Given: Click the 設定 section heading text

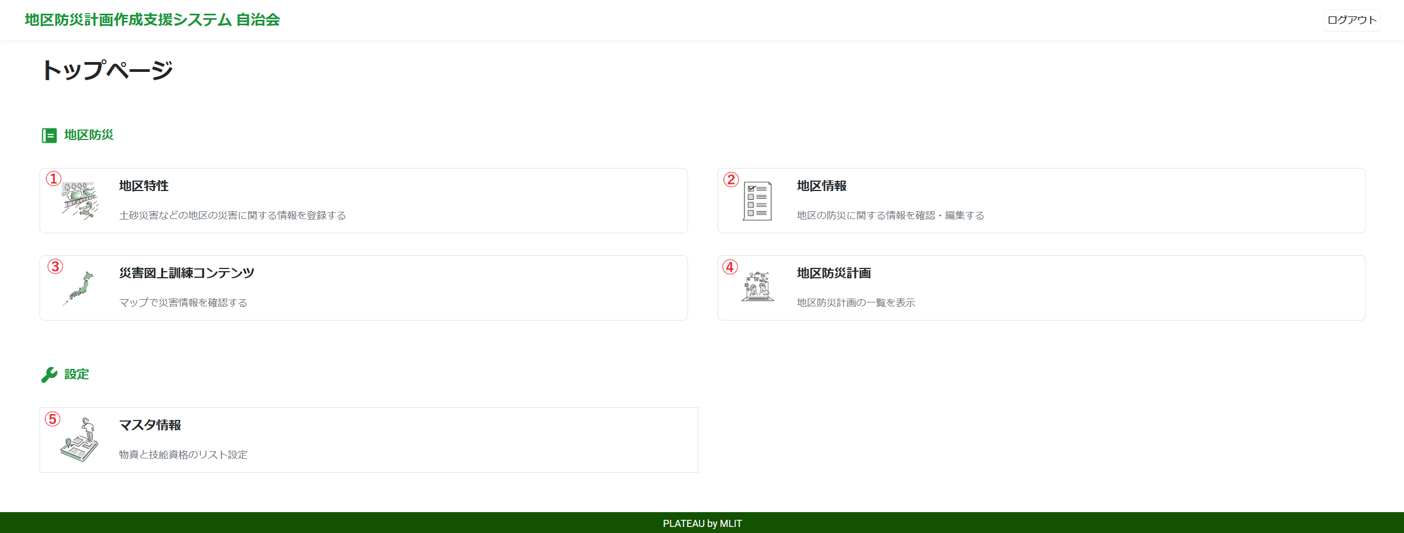Looking at the screenshot, I should 76,374.
